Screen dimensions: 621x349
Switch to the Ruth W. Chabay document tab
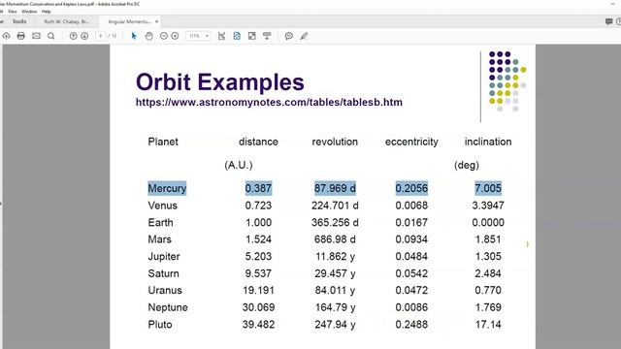(x=67, y=21)
